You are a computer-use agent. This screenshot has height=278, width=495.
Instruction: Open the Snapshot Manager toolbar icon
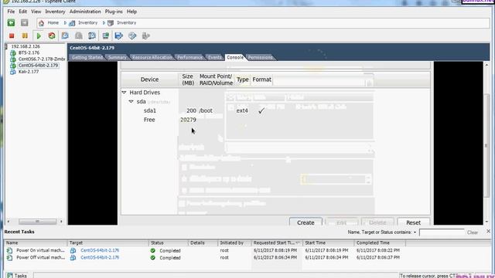coord(92,36)
